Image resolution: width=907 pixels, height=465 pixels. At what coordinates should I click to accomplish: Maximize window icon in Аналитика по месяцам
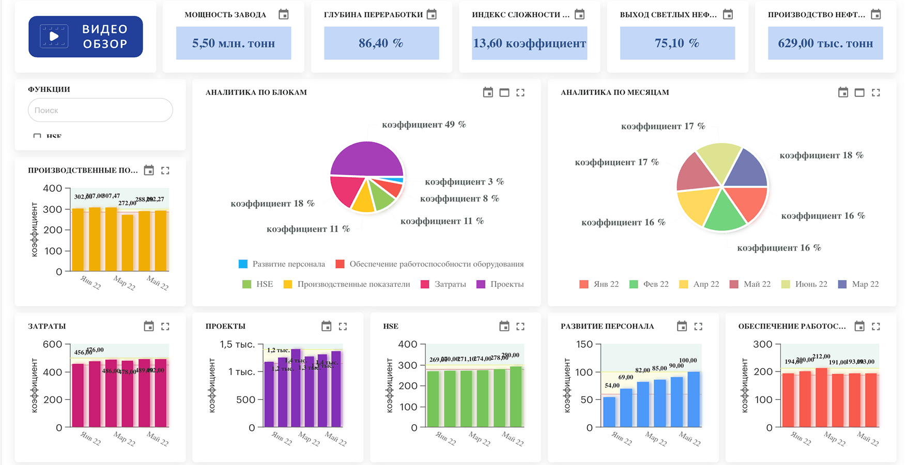pos(859,92)
